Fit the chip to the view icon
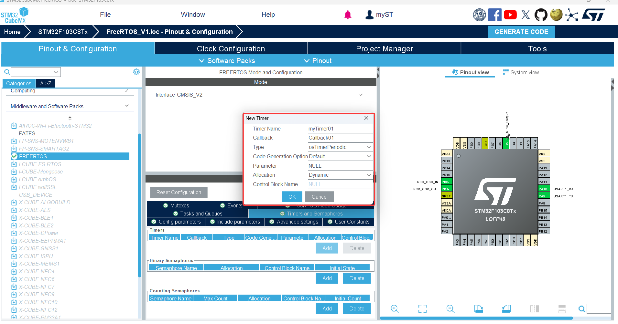 [x=422, y=309]
